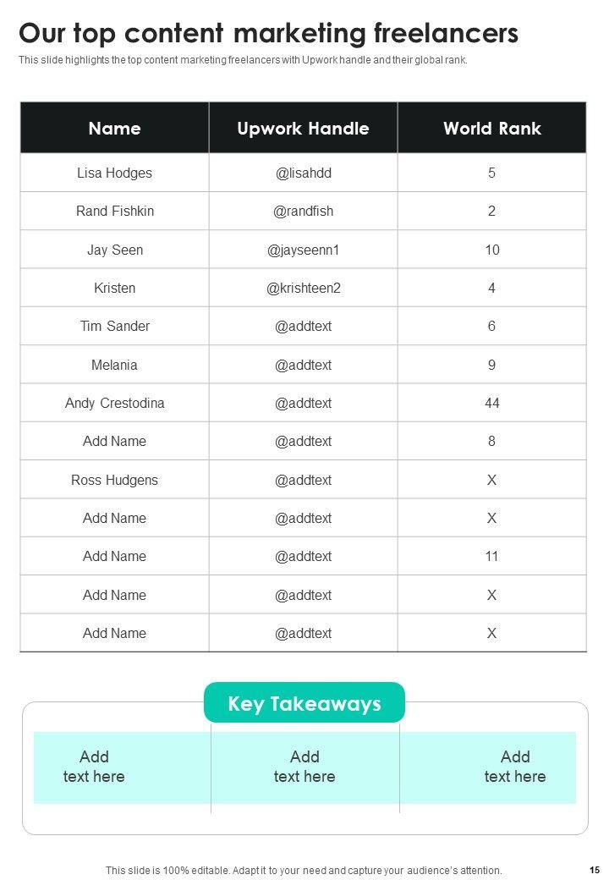Screen dimensions: 609x880
Task: Click the @krishteen2 handle
Action: point(303,288)
